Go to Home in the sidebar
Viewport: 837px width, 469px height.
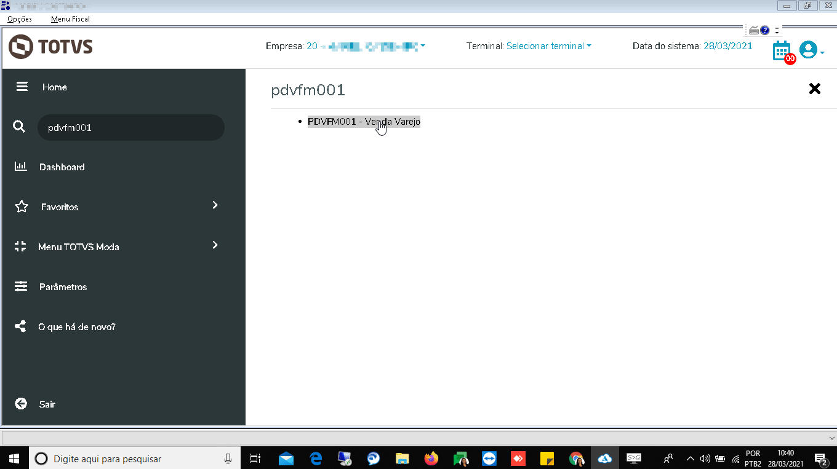pos(55,87)
